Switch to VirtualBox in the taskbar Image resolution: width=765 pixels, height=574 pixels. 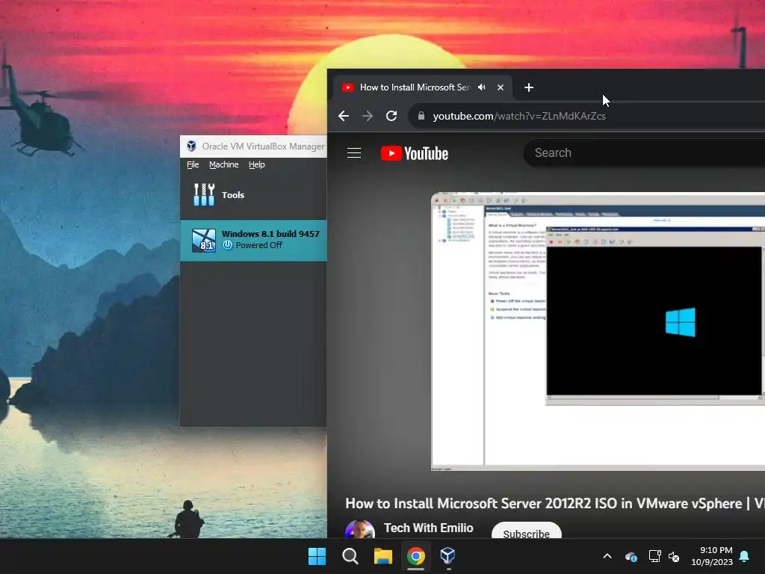448,556
